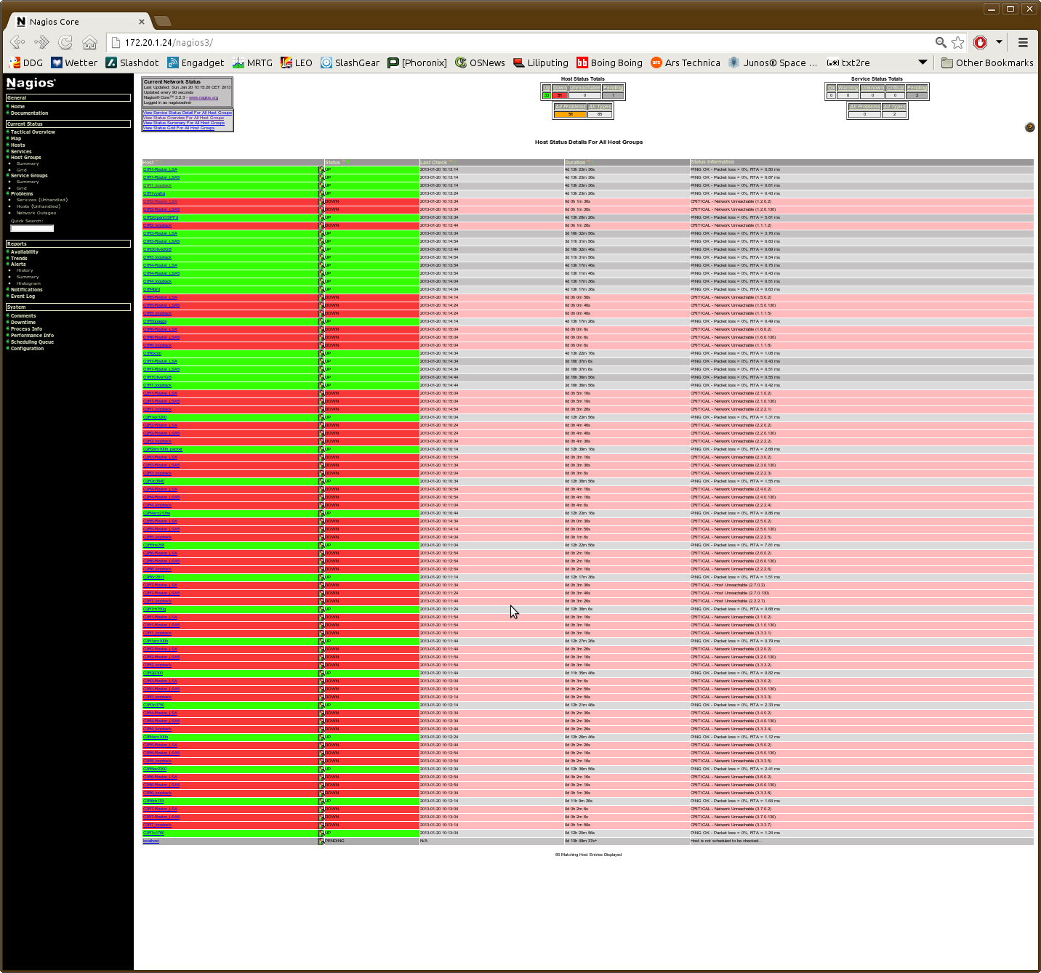The width and height of the screenshot is (1041, 973).
Task: View service details icon for C3R7c1760
Action: pos(321,833)
